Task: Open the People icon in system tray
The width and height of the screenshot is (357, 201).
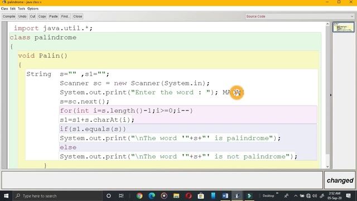Action: click(286, 196)
